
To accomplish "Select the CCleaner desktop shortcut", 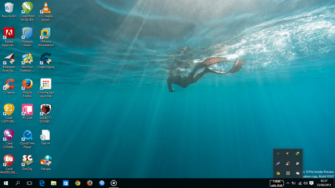I will pyautogui.click(x=9, y=86).
